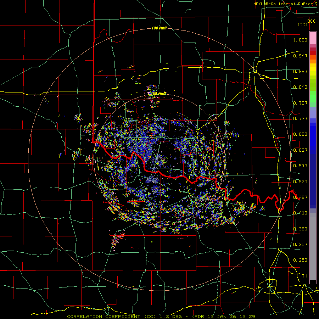Select the 0.627 scale value
319x319 pixels.
[300, 150]
